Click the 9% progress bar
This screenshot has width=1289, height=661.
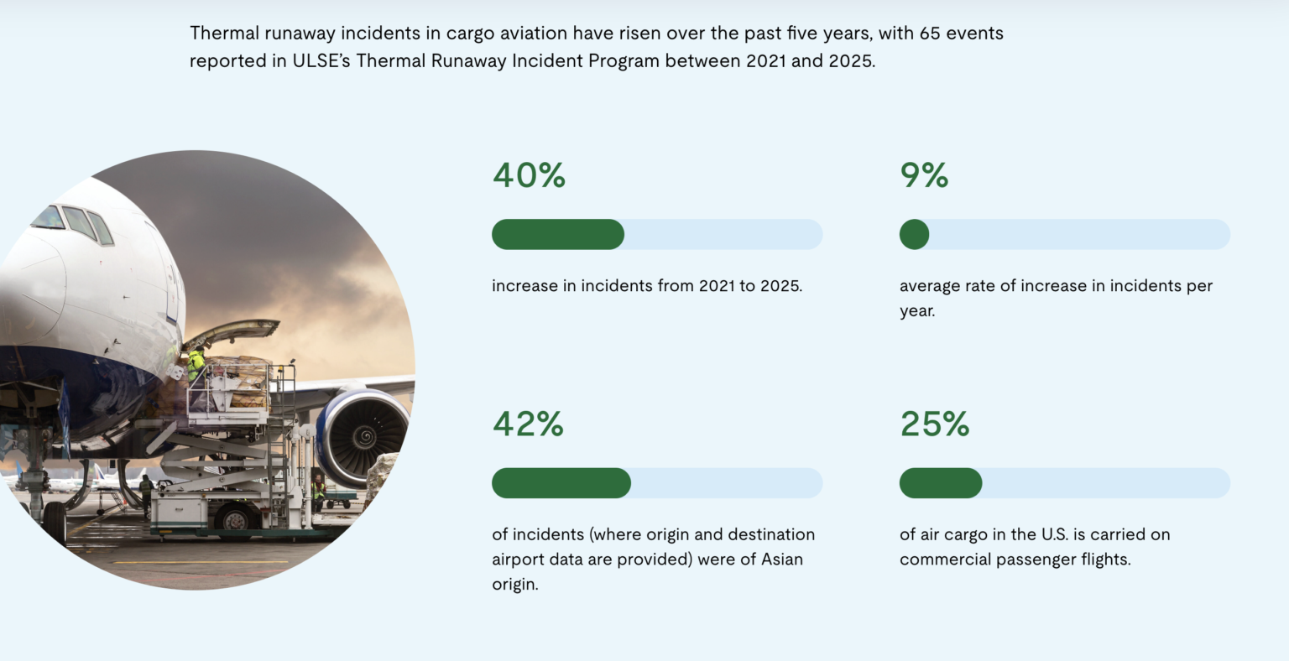click(x=1064, y=234)
